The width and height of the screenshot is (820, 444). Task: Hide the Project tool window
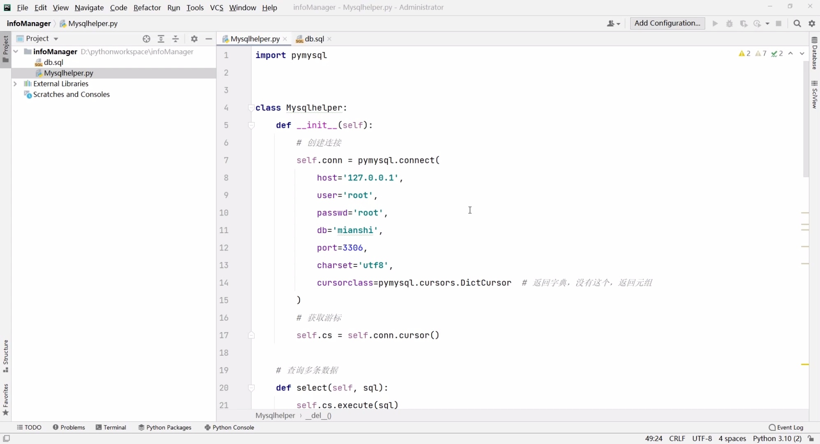tap(208, 39)
